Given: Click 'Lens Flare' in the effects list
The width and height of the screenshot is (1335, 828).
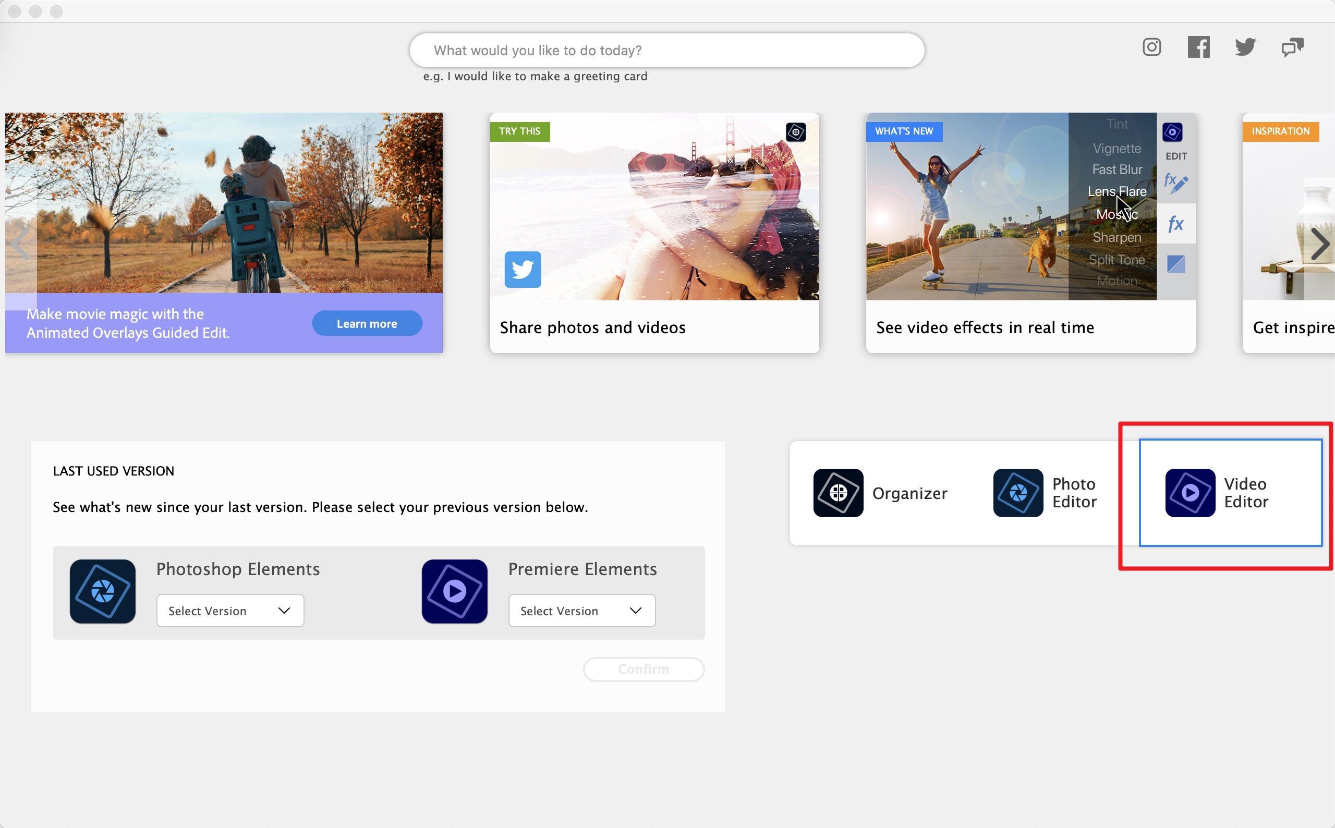Looking at the screenshot, I should (x=1117, y=192).
